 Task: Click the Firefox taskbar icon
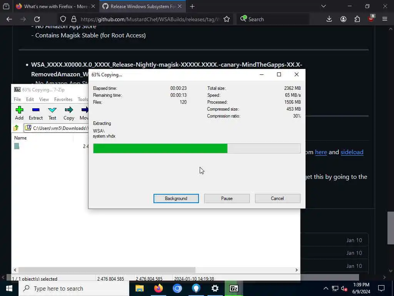click(158, 288)
